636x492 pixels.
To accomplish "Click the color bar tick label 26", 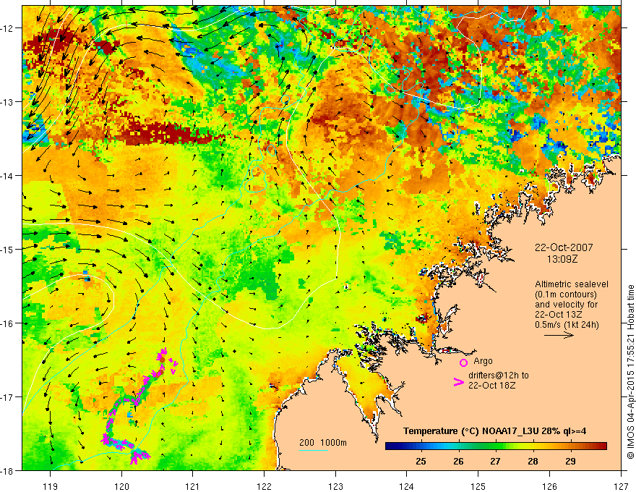I will [459, 461].
